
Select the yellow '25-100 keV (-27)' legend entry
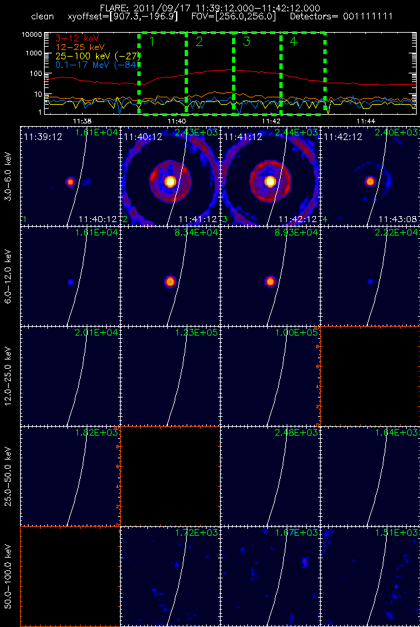(98, 56)
